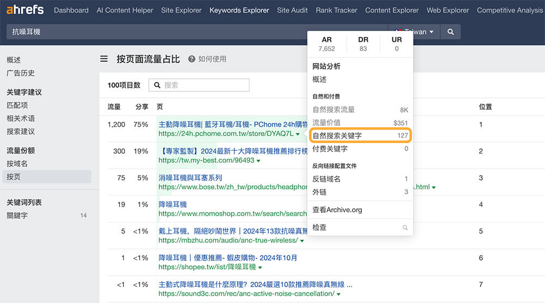Expand the URL dropdown arrow for mbzhu.com

coord(302,241)
